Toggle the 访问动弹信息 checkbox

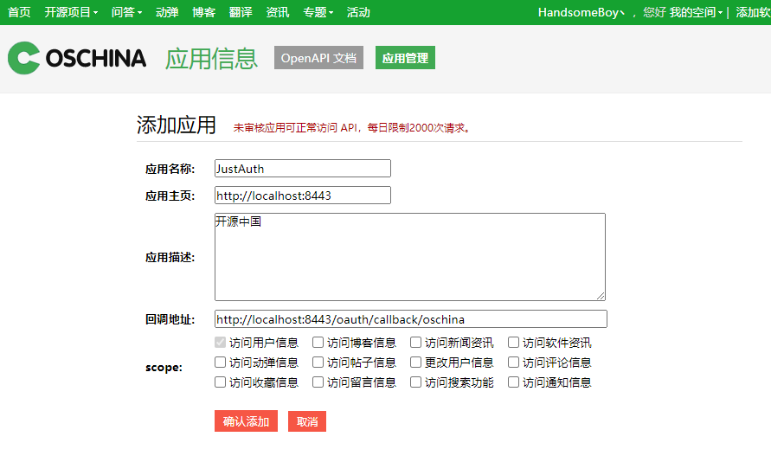(x=221, y=363)
